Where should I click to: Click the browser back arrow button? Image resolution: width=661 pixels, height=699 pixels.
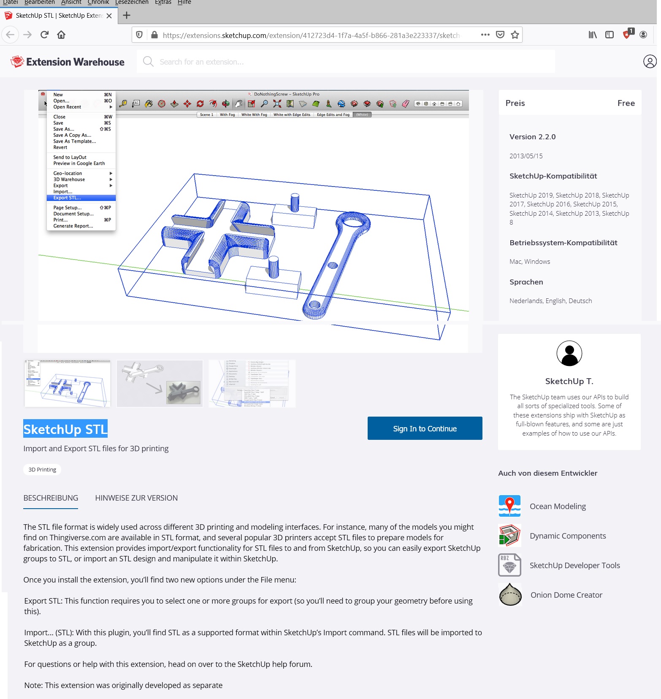pos(11,35)
